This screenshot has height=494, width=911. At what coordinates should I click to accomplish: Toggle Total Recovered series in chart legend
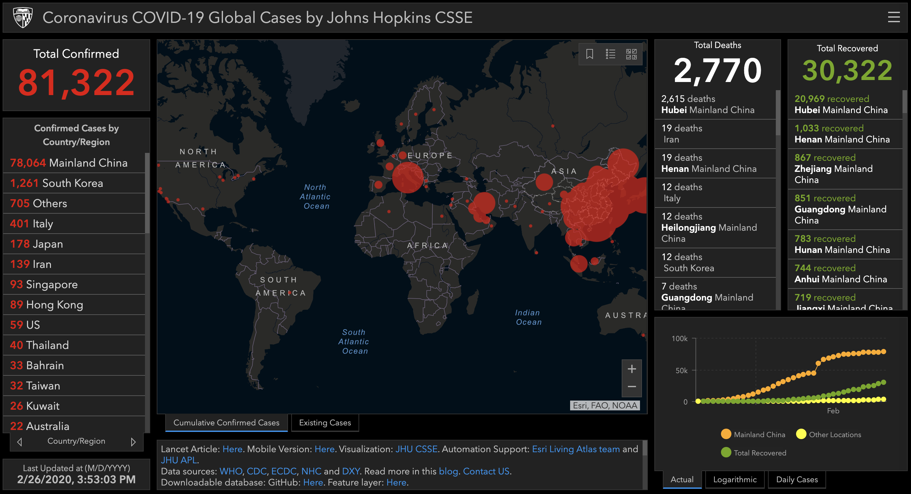click(x=754, y=453)
